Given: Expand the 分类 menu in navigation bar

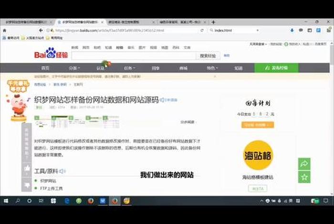Looking at the screenshot, I should [74, 68].
